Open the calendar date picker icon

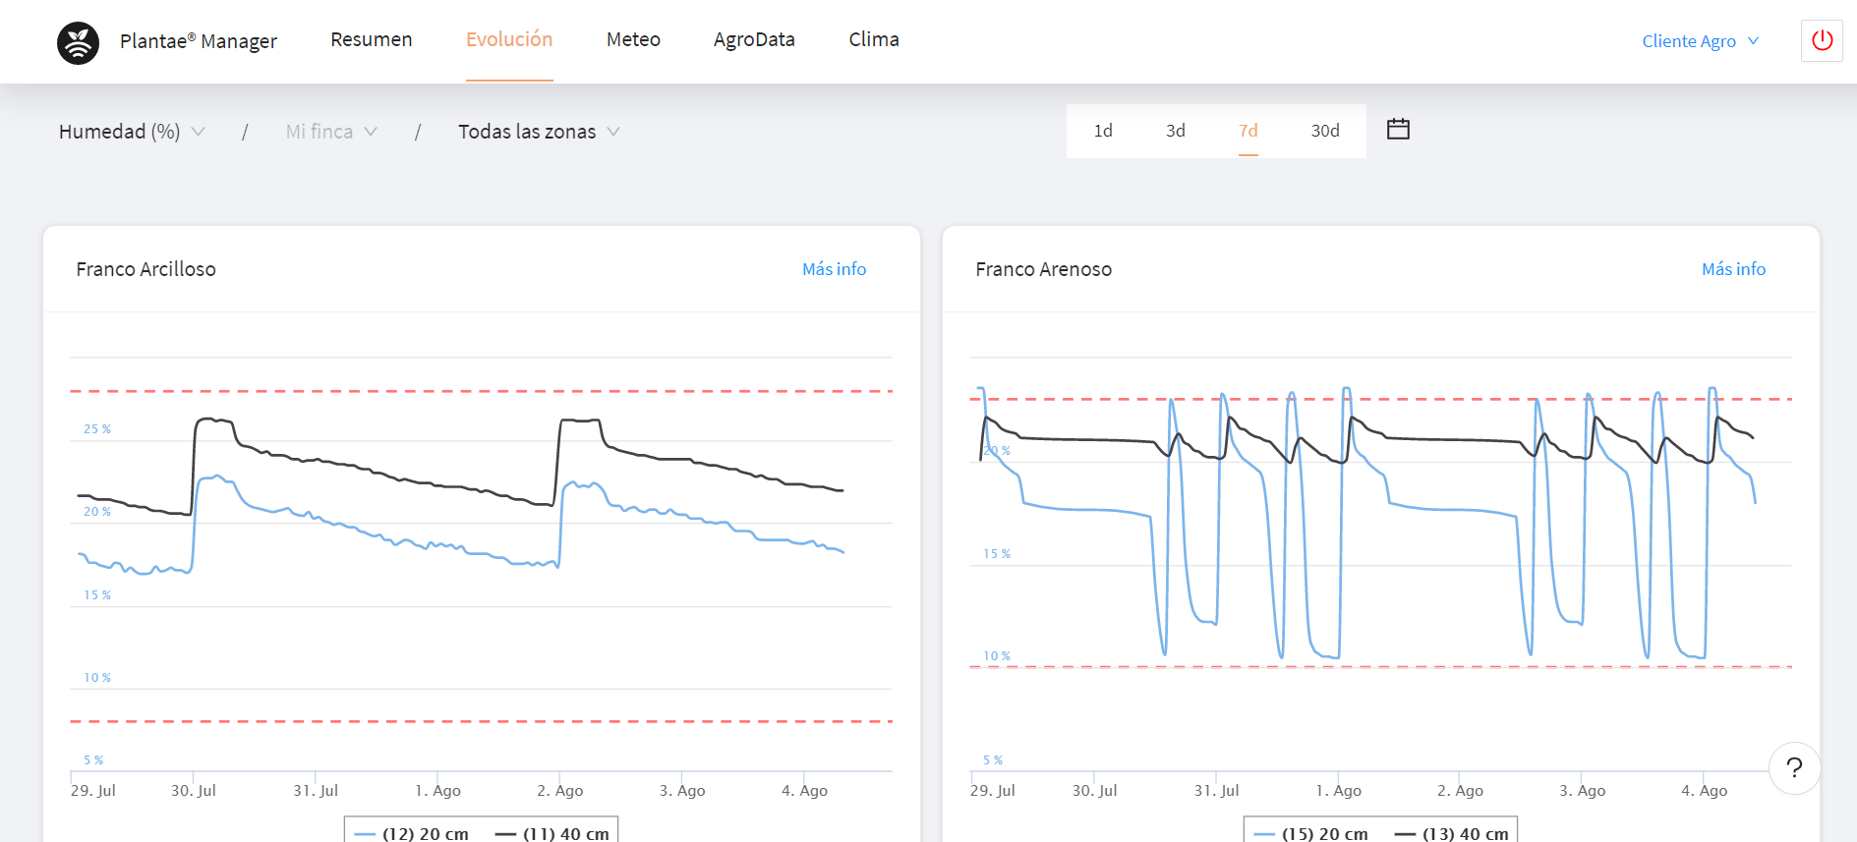(1398, 130)
